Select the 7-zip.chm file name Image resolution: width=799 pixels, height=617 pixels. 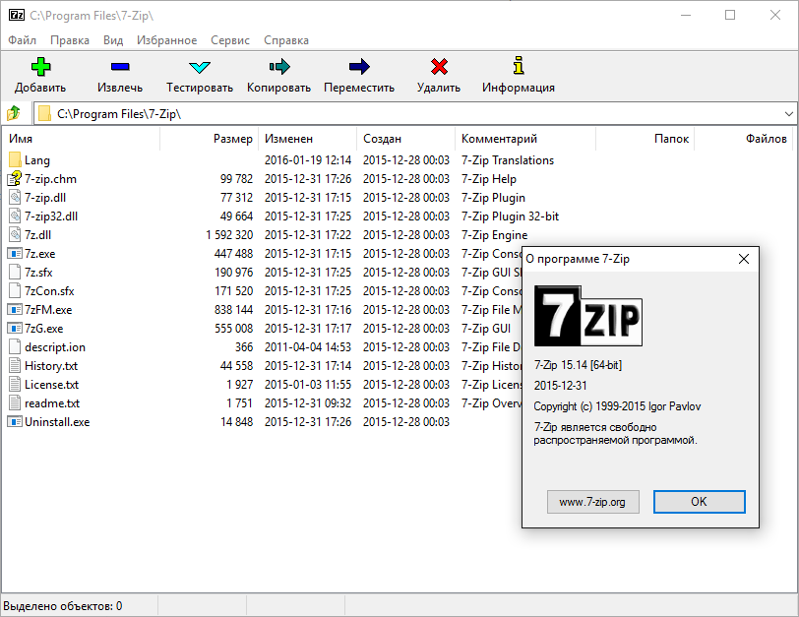coord(50,179)
